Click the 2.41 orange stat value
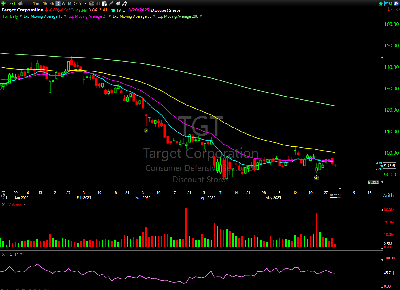The width and height of the screenshot is (400, 290). [x=103, y=10]
